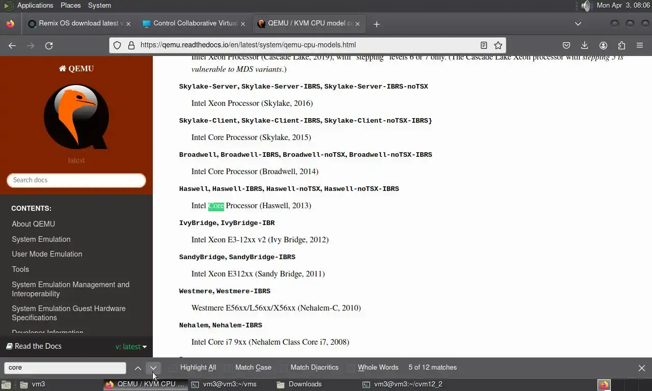Open System Emulation Management and Interoperability
The width and height of the screenshot is (652, 391).
click(x=70, y=289)
